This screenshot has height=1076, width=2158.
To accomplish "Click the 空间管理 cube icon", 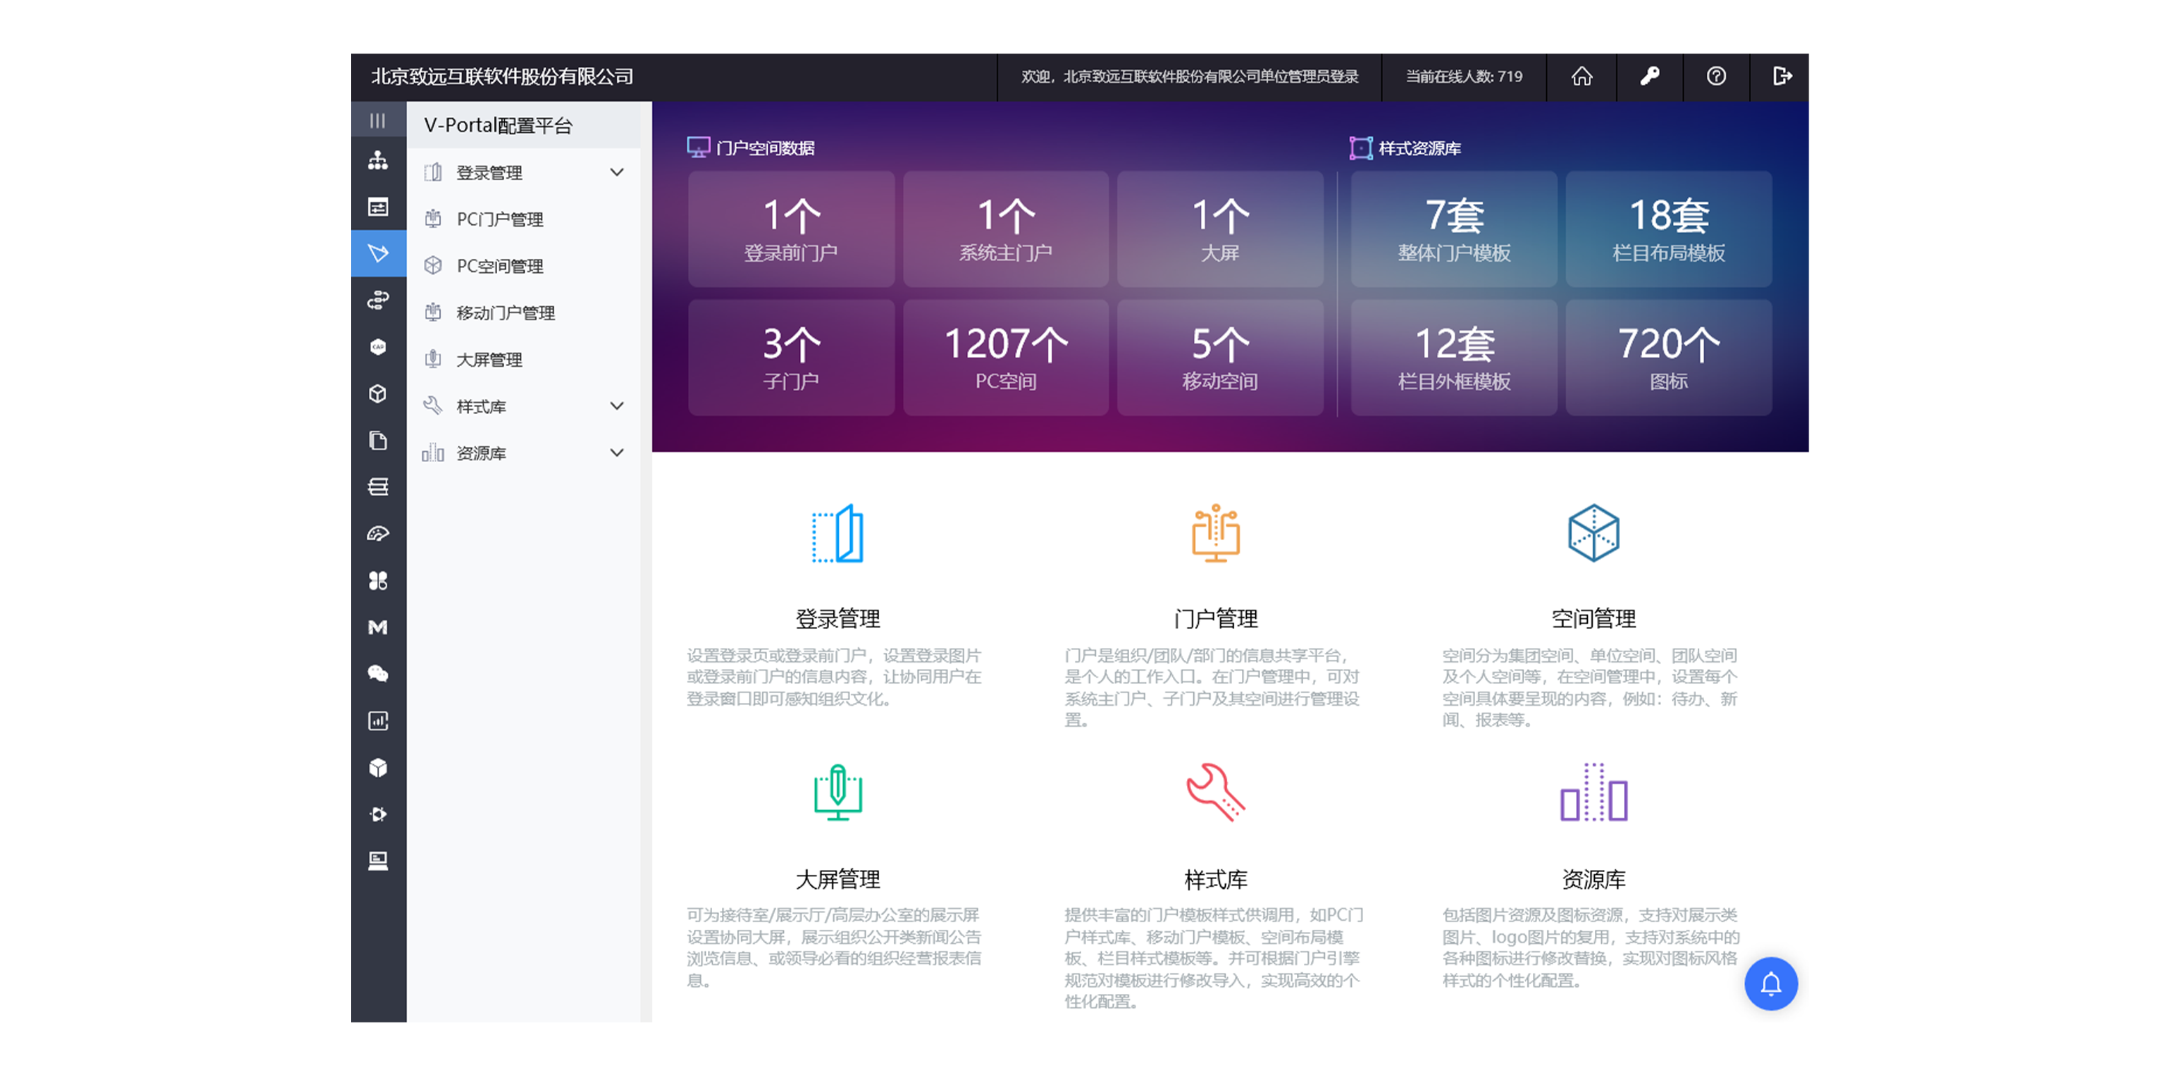I will point(1593,532).
